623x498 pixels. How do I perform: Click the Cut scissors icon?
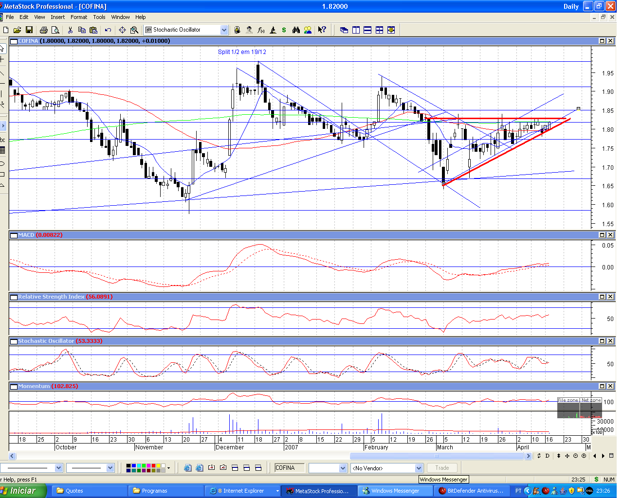pyautogui.click(x=71, y=30)
